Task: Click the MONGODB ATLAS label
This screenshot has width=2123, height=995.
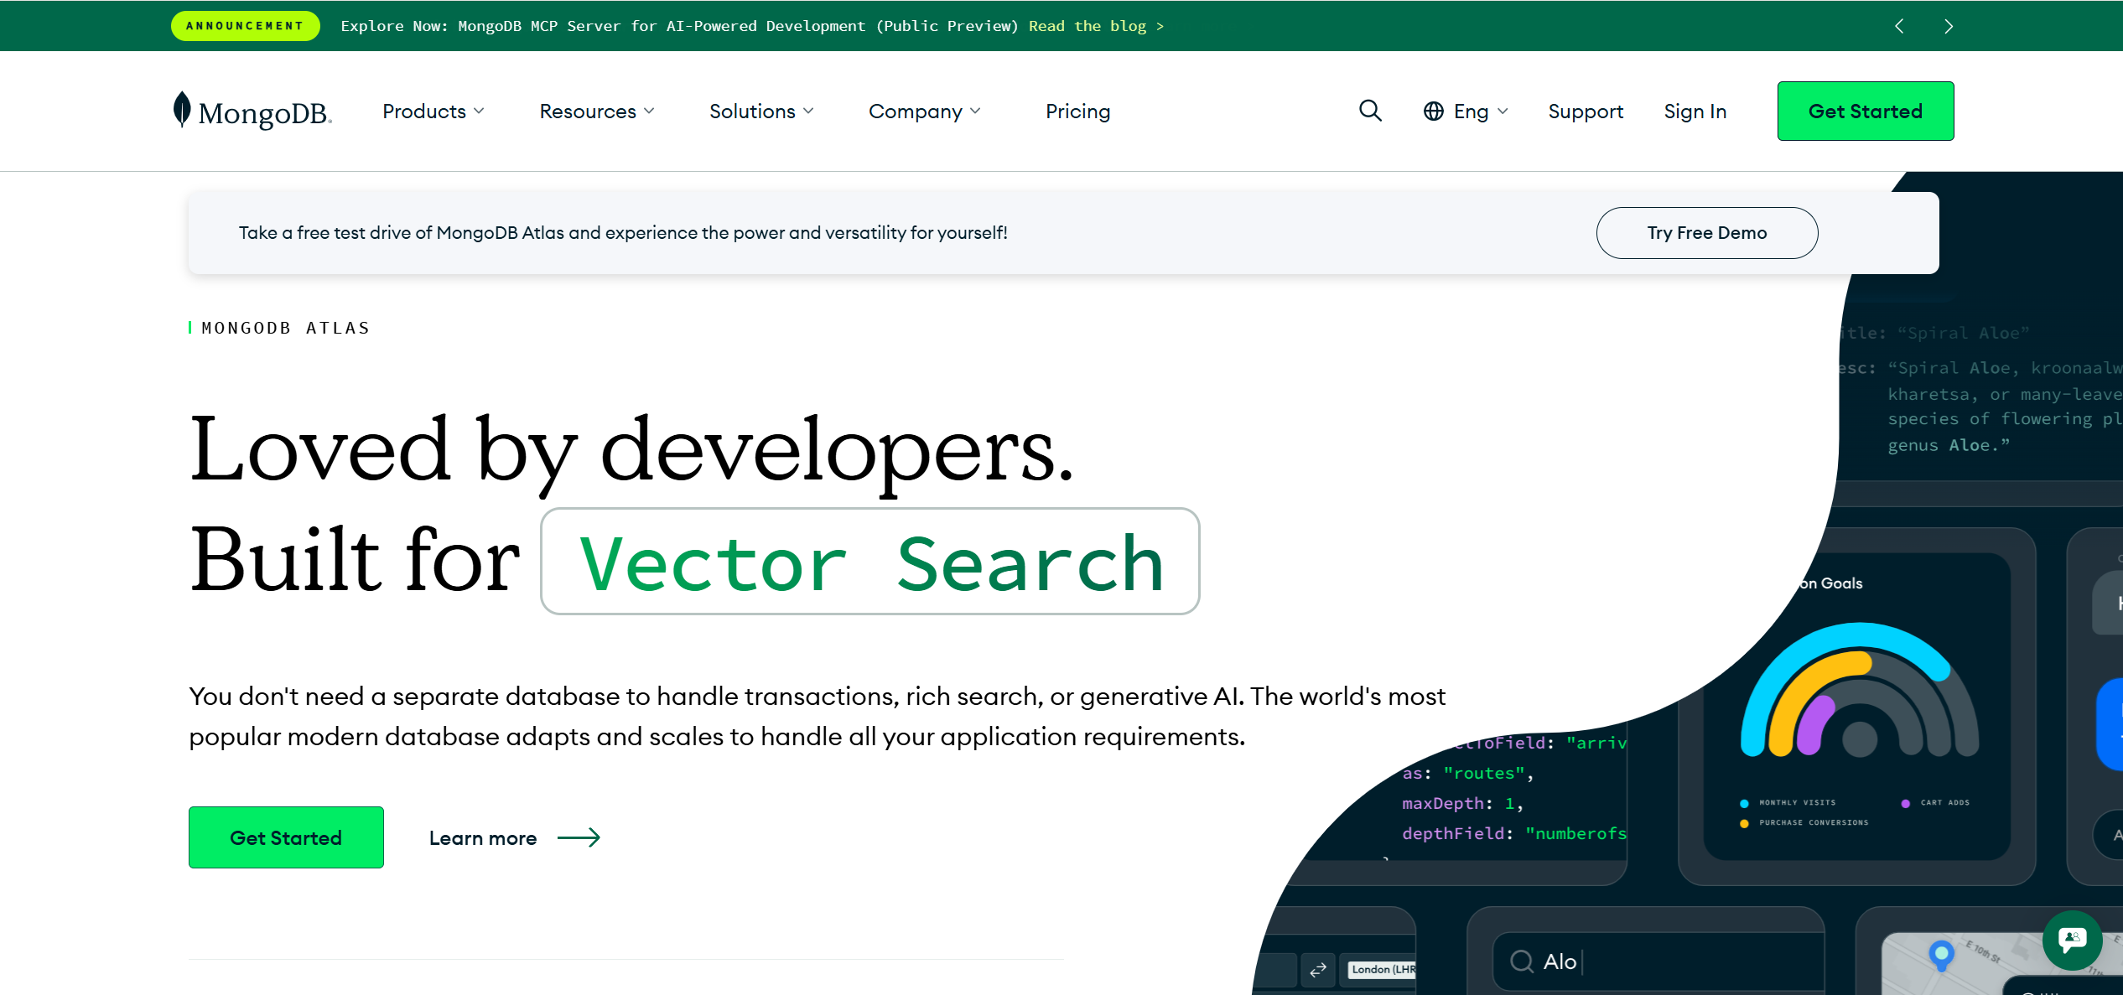Action: coord(285,328)
